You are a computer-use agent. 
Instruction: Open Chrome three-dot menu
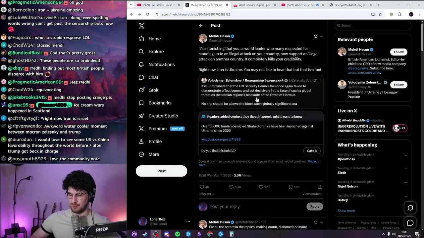click(419, 14)
